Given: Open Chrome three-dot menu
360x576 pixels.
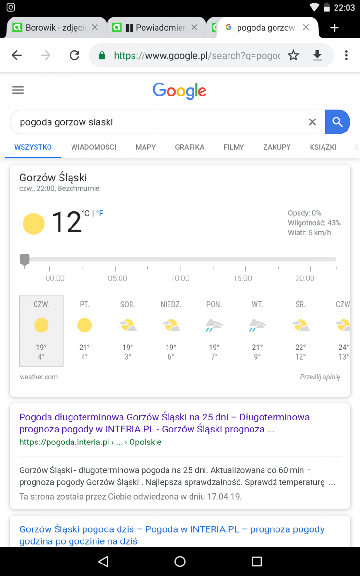Looking at the screenshot, I should (x=346, y=56).
